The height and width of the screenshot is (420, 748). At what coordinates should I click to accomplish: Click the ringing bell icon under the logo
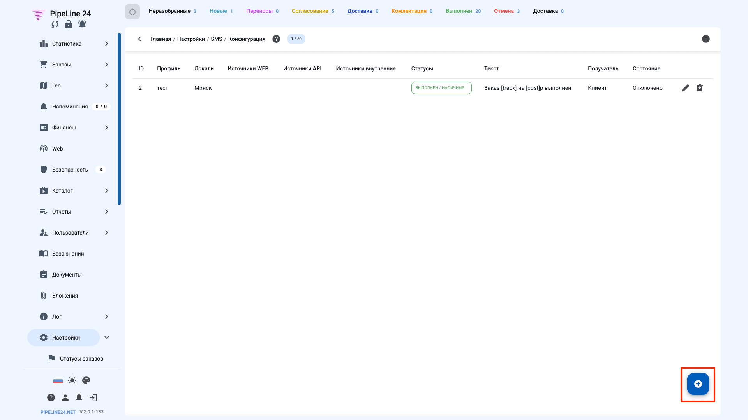tap(82, 24)
